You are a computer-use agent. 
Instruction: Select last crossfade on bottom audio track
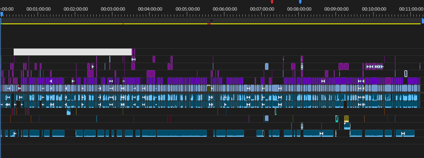(403, 133)
